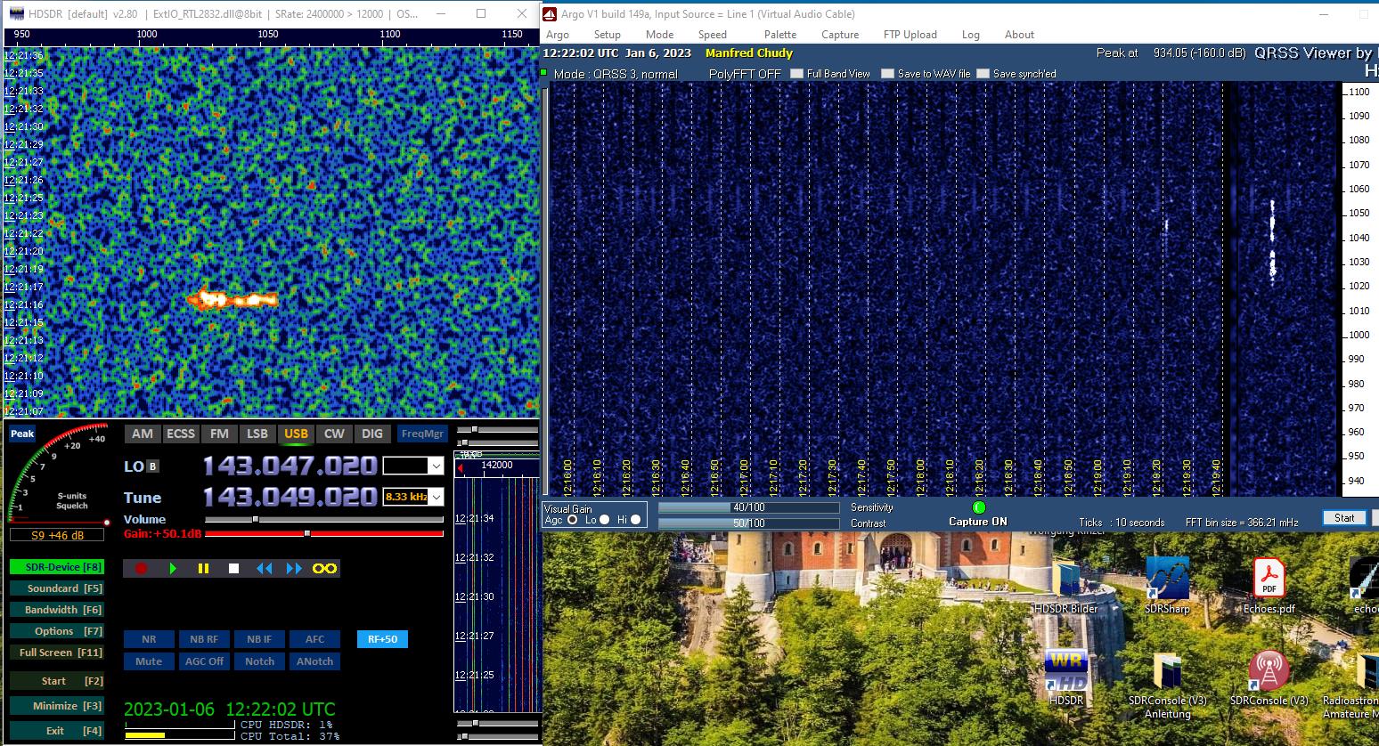Minimize the HDSDR window from the title bar

point(440,13)
